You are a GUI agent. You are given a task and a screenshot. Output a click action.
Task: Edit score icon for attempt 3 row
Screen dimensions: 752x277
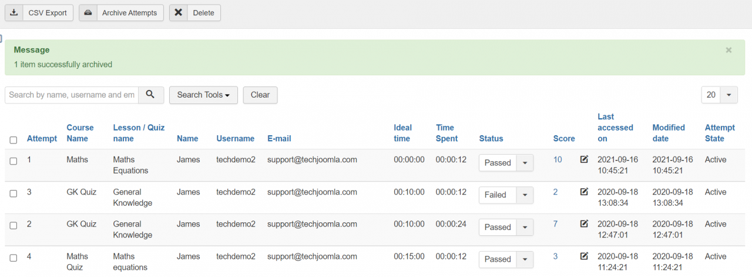(584, 192)
